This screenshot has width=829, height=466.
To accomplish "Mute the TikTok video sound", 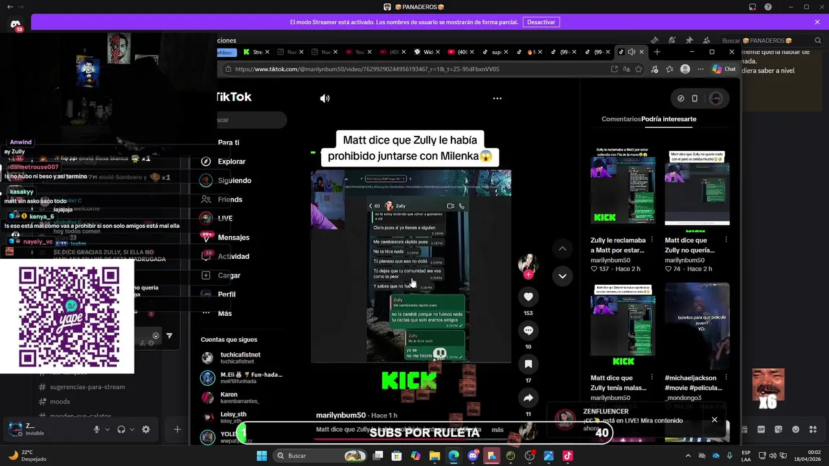I will (x=324, y=98).
